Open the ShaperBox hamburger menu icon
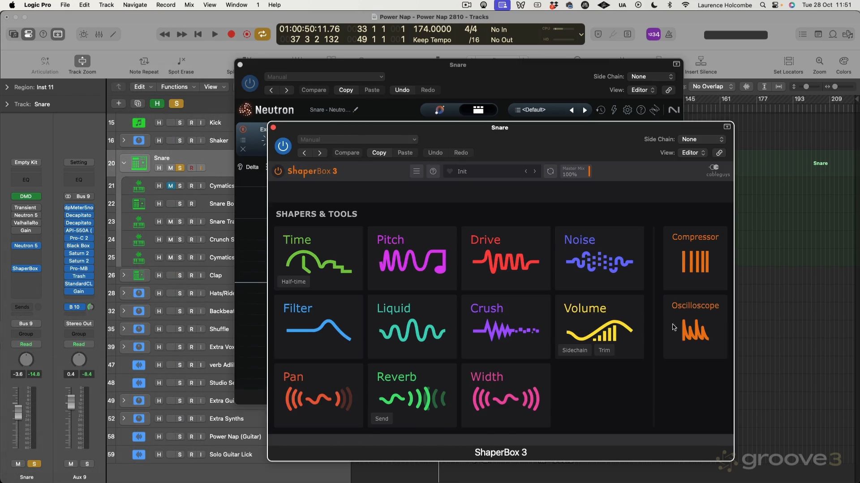Image resolution: width=860 pixels, height=483 pixels. 416,171
